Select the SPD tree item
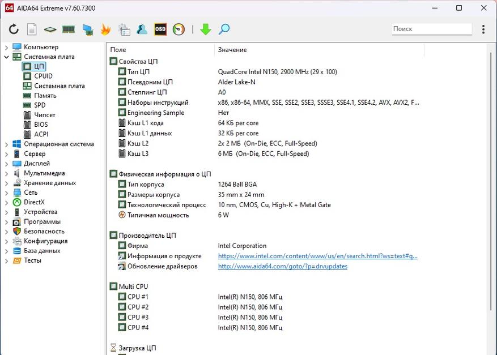Screen dimensions: 497x355 tap(40, 105)
